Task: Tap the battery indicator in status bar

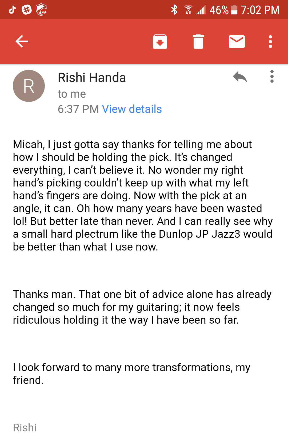Action: 234,10
